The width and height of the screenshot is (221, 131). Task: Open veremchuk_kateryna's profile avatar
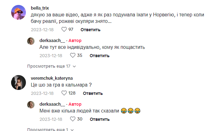tap(18, 82)
